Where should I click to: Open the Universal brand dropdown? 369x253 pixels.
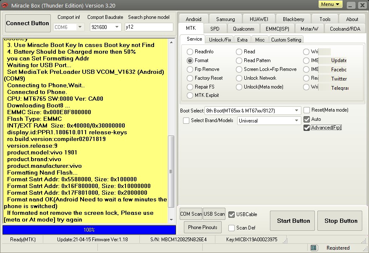tap(269, 120)
